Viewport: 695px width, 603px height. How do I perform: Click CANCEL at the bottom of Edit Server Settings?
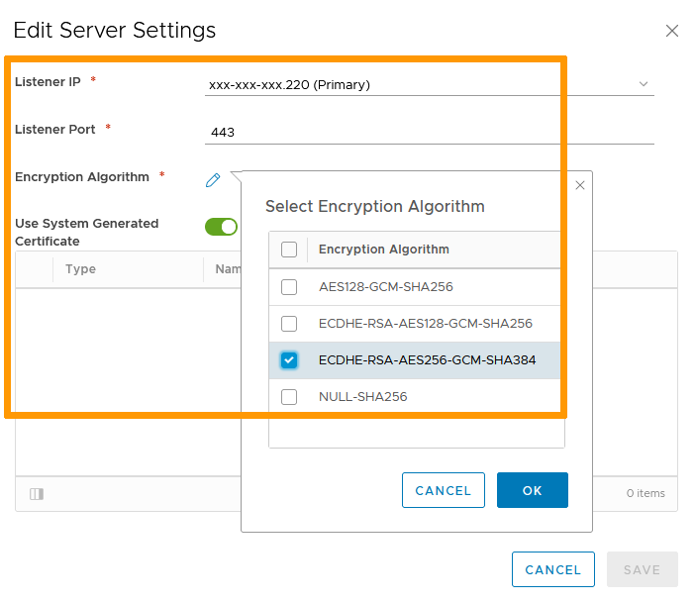click(552, 569)
